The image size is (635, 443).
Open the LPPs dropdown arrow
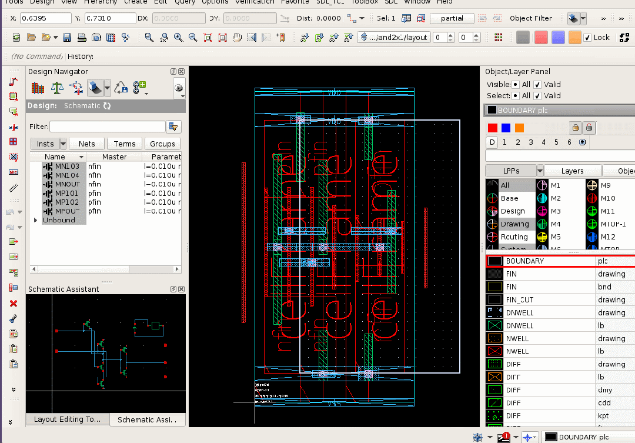pos(540,171)
